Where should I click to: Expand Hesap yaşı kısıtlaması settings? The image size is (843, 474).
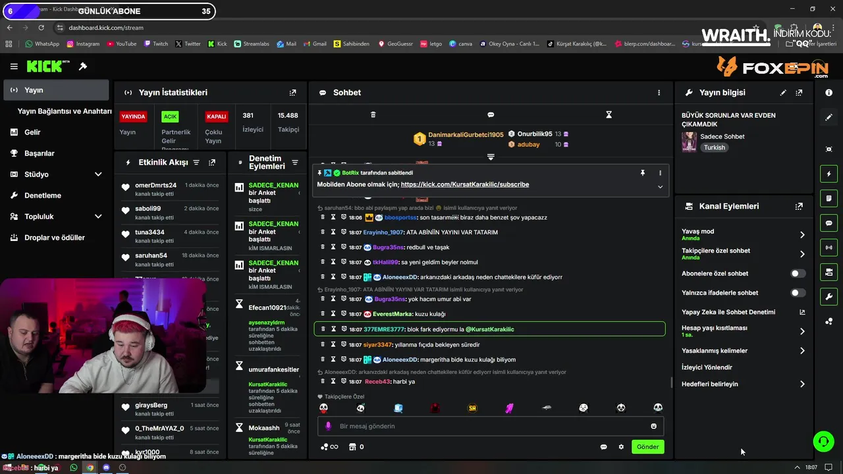click(802, 331)
